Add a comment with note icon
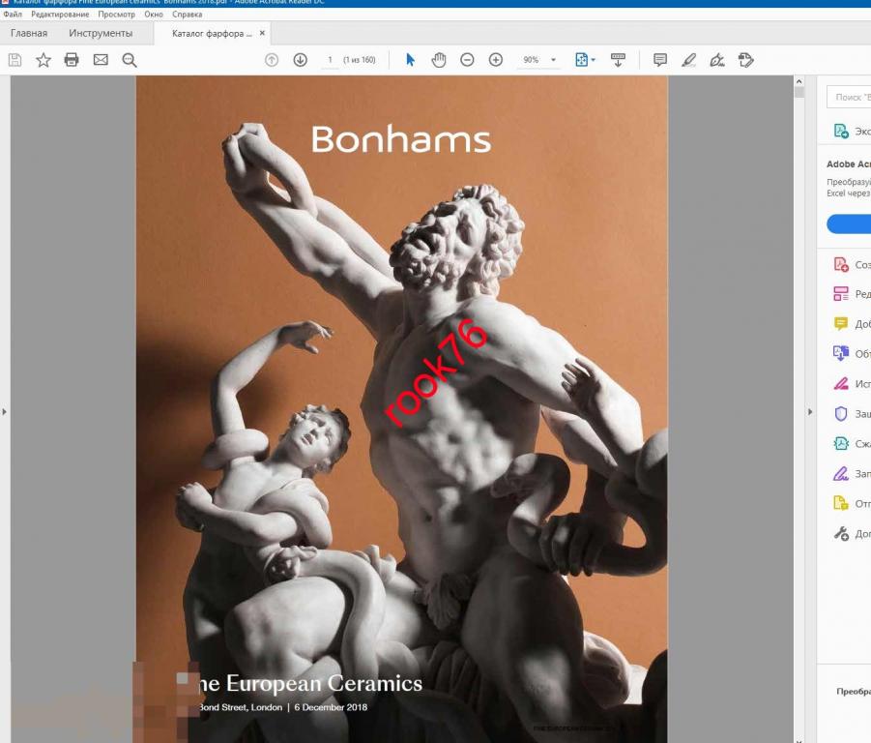Image resolution: width=871 pixels, height=743 pixels. [660, 59]
